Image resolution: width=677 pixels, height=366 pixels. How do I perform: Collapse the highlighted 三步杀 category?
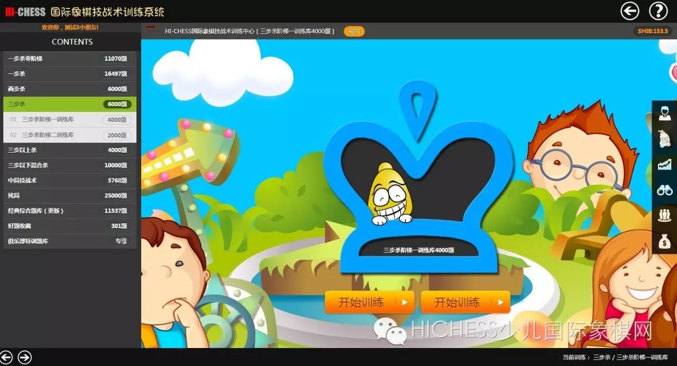(70, 104)
